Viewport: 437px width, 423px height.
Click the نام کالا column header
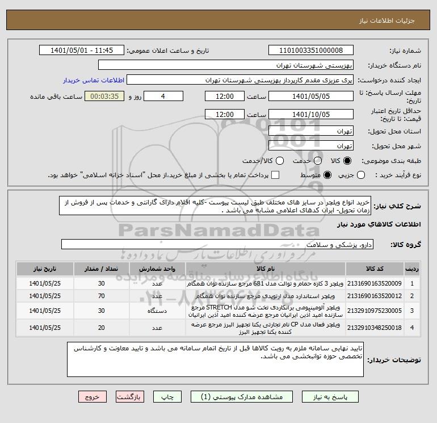click(x=266, y=269)
